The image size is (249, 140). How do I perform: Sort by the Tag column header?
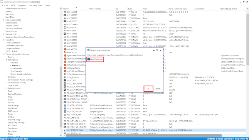point(121,9)
